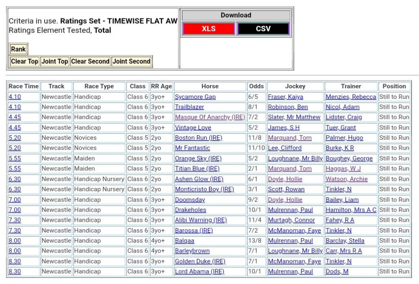View jockey Marquand, Tom for Boston Run
Image resolution: width=419 pixels, height=284 pixels.
coord(289,138)
